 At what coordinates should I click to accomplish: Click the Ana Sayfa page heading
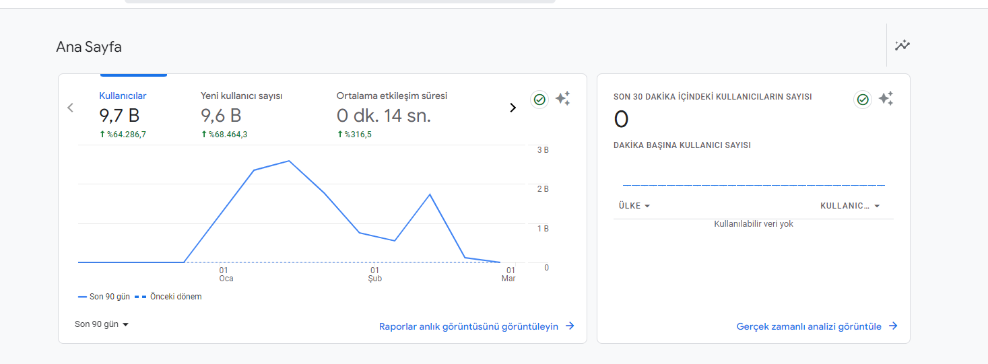tap(89, 47)
